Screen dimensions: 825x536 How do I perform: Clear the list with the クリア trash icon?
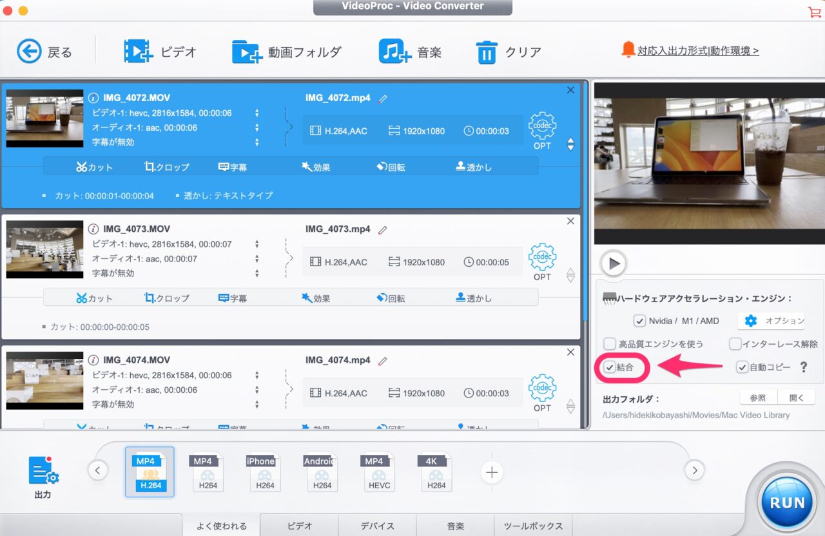[x=487, y=52]
